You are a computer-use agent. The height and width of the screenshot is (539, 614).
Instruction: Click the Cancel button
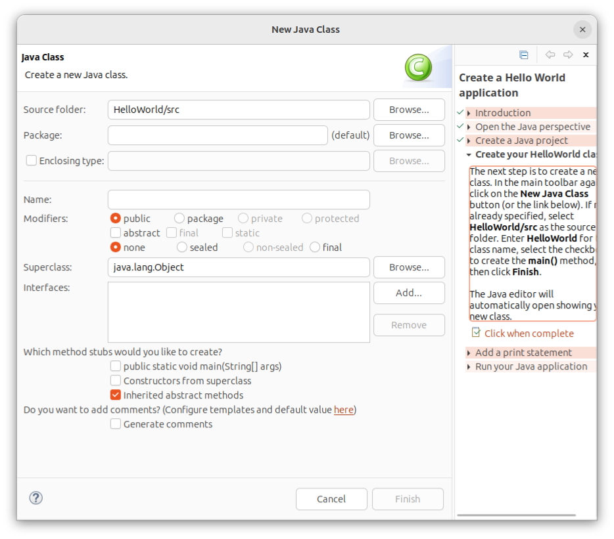pos(331,499)
